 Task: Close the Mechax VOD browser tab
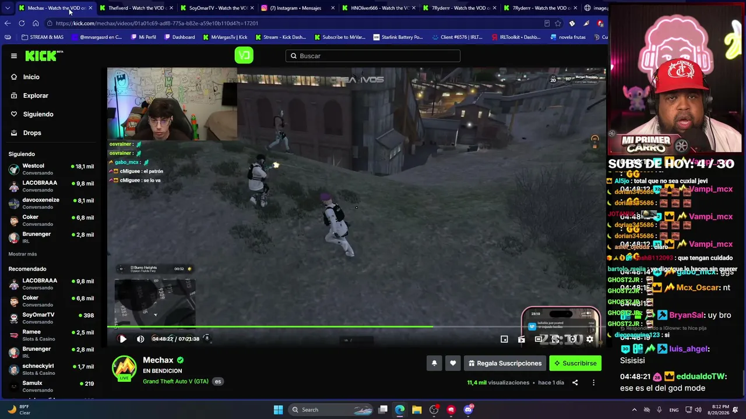click(x=90, y=8)
